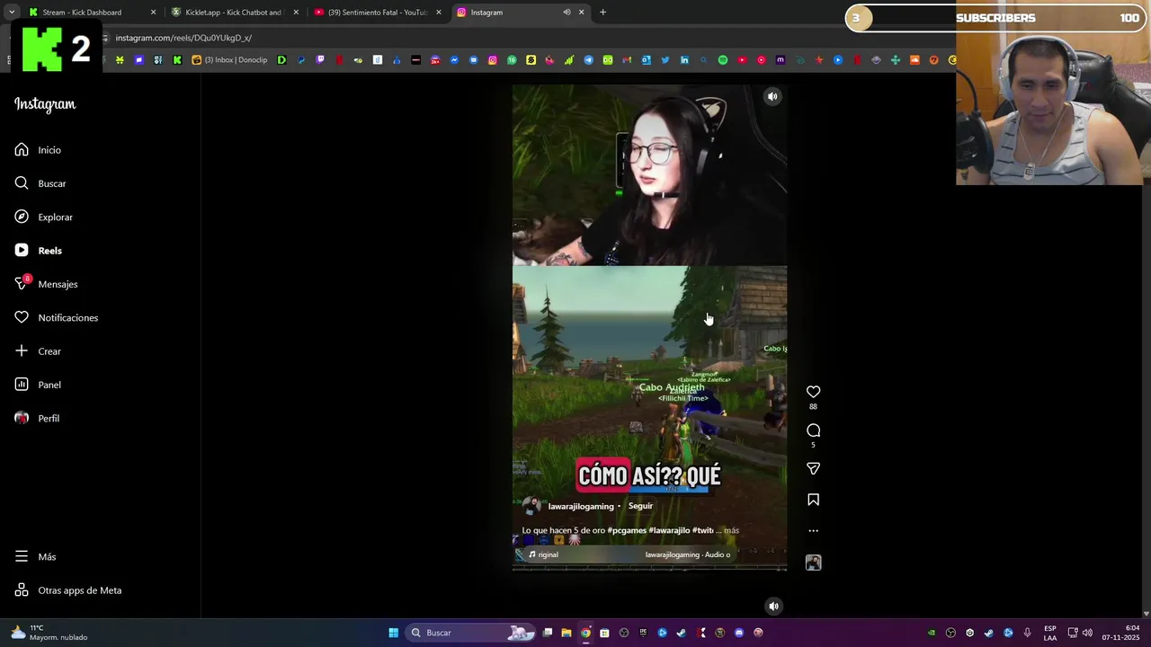Open Discord from the taskbar
This screenshot has width=1151, height=647.
(738, 633)
